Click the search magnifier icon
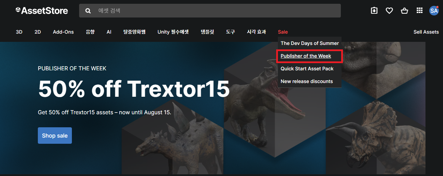The height and width of the screenshot is (176, 443). (x=88, y=11)
